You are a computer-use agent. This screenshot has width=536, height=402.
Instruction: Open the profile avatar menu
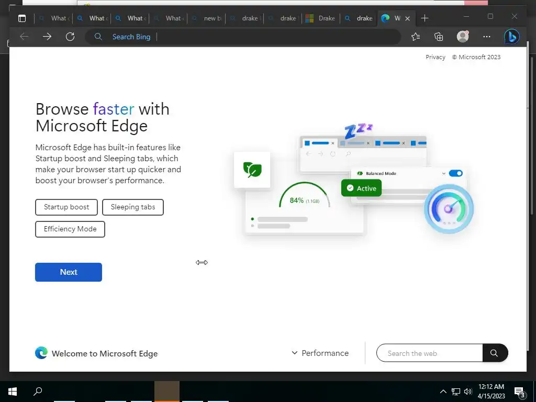pyautogui.click(x=463, y=36)
